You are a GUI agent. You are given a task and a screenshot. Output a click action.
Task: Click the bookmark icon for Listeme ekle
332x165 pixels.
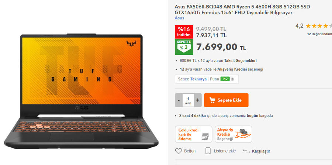[208, 151]
